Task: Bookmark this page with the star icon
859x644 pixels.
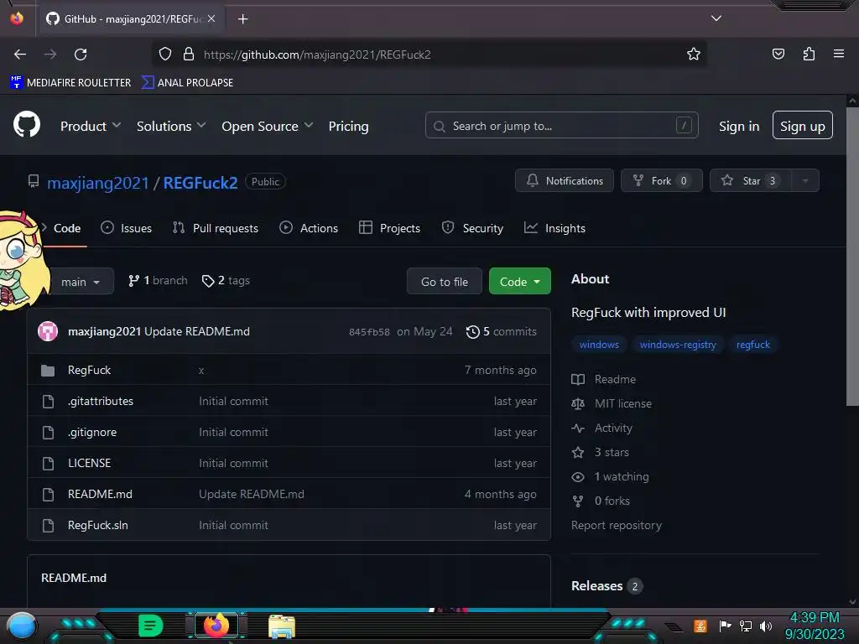Action: coord(694,55)
